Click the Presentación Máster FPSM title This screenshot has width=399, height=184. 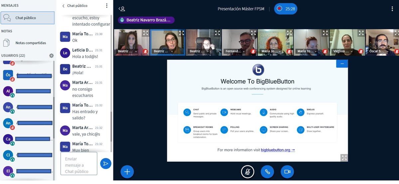(x=241, y=9)
